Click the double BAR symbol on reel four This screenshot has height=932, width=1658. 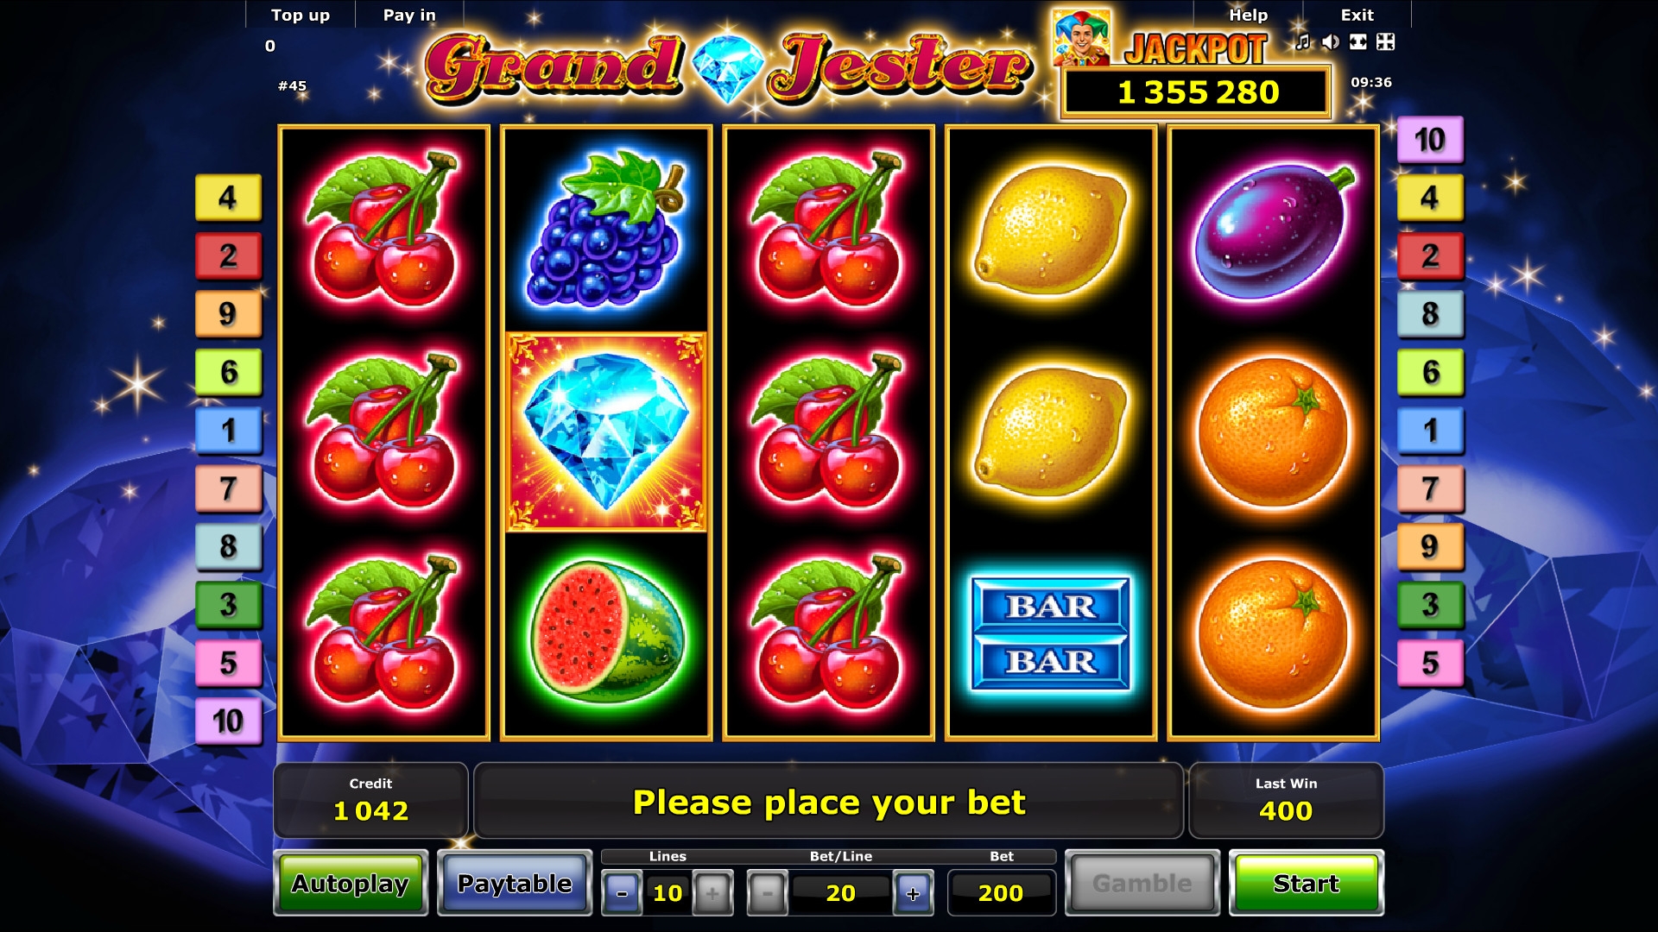pyautogui.click(x=1051, y=633)
